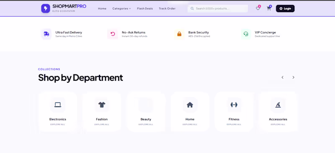Go to previous departments with left arrow

pyautogui.click(x=282, y=77)
